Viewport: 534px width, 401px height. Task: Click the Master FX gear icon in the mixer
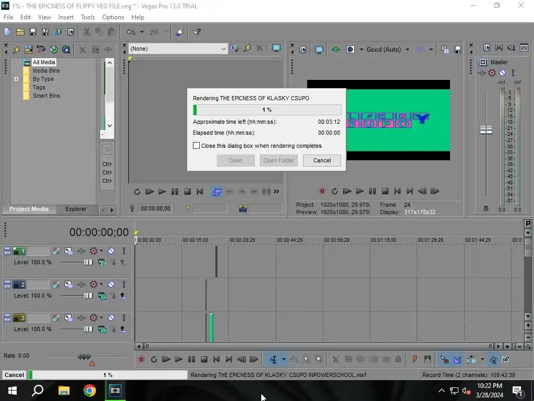492,73
